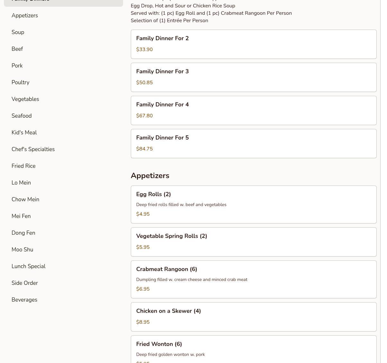Pick the Family Dinner For 4 option
The image size is (387, 363).
[253, 110]
